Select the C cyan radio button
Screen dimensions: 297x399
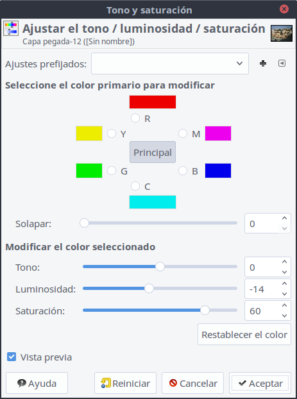coord(135,186)
